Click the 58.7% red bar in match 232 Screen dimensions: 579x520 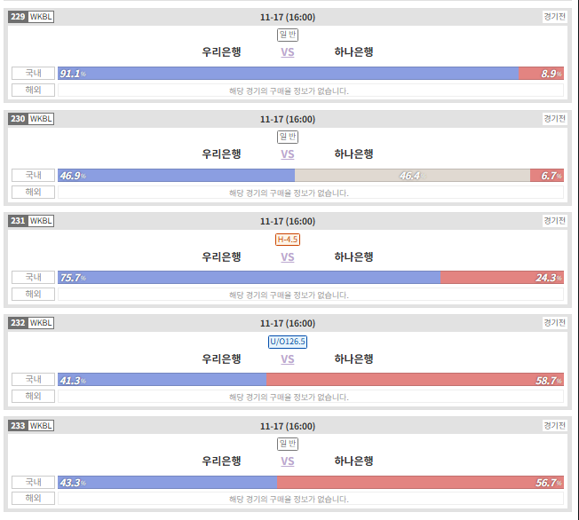[x=415, y=380]
